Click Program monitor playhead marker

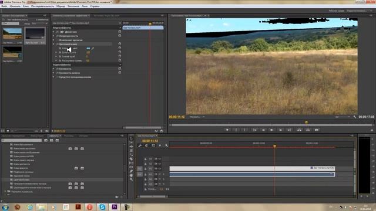tap(306, 122)
